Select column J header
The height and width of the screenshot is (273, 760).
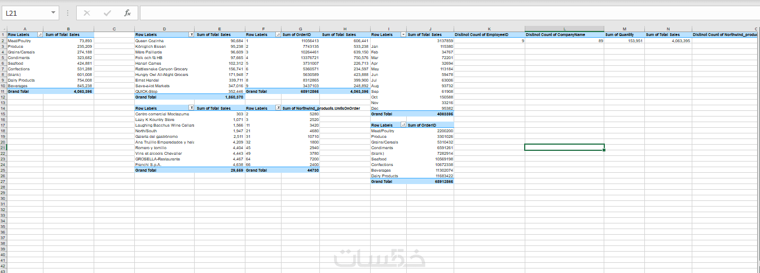pos(430,29)
